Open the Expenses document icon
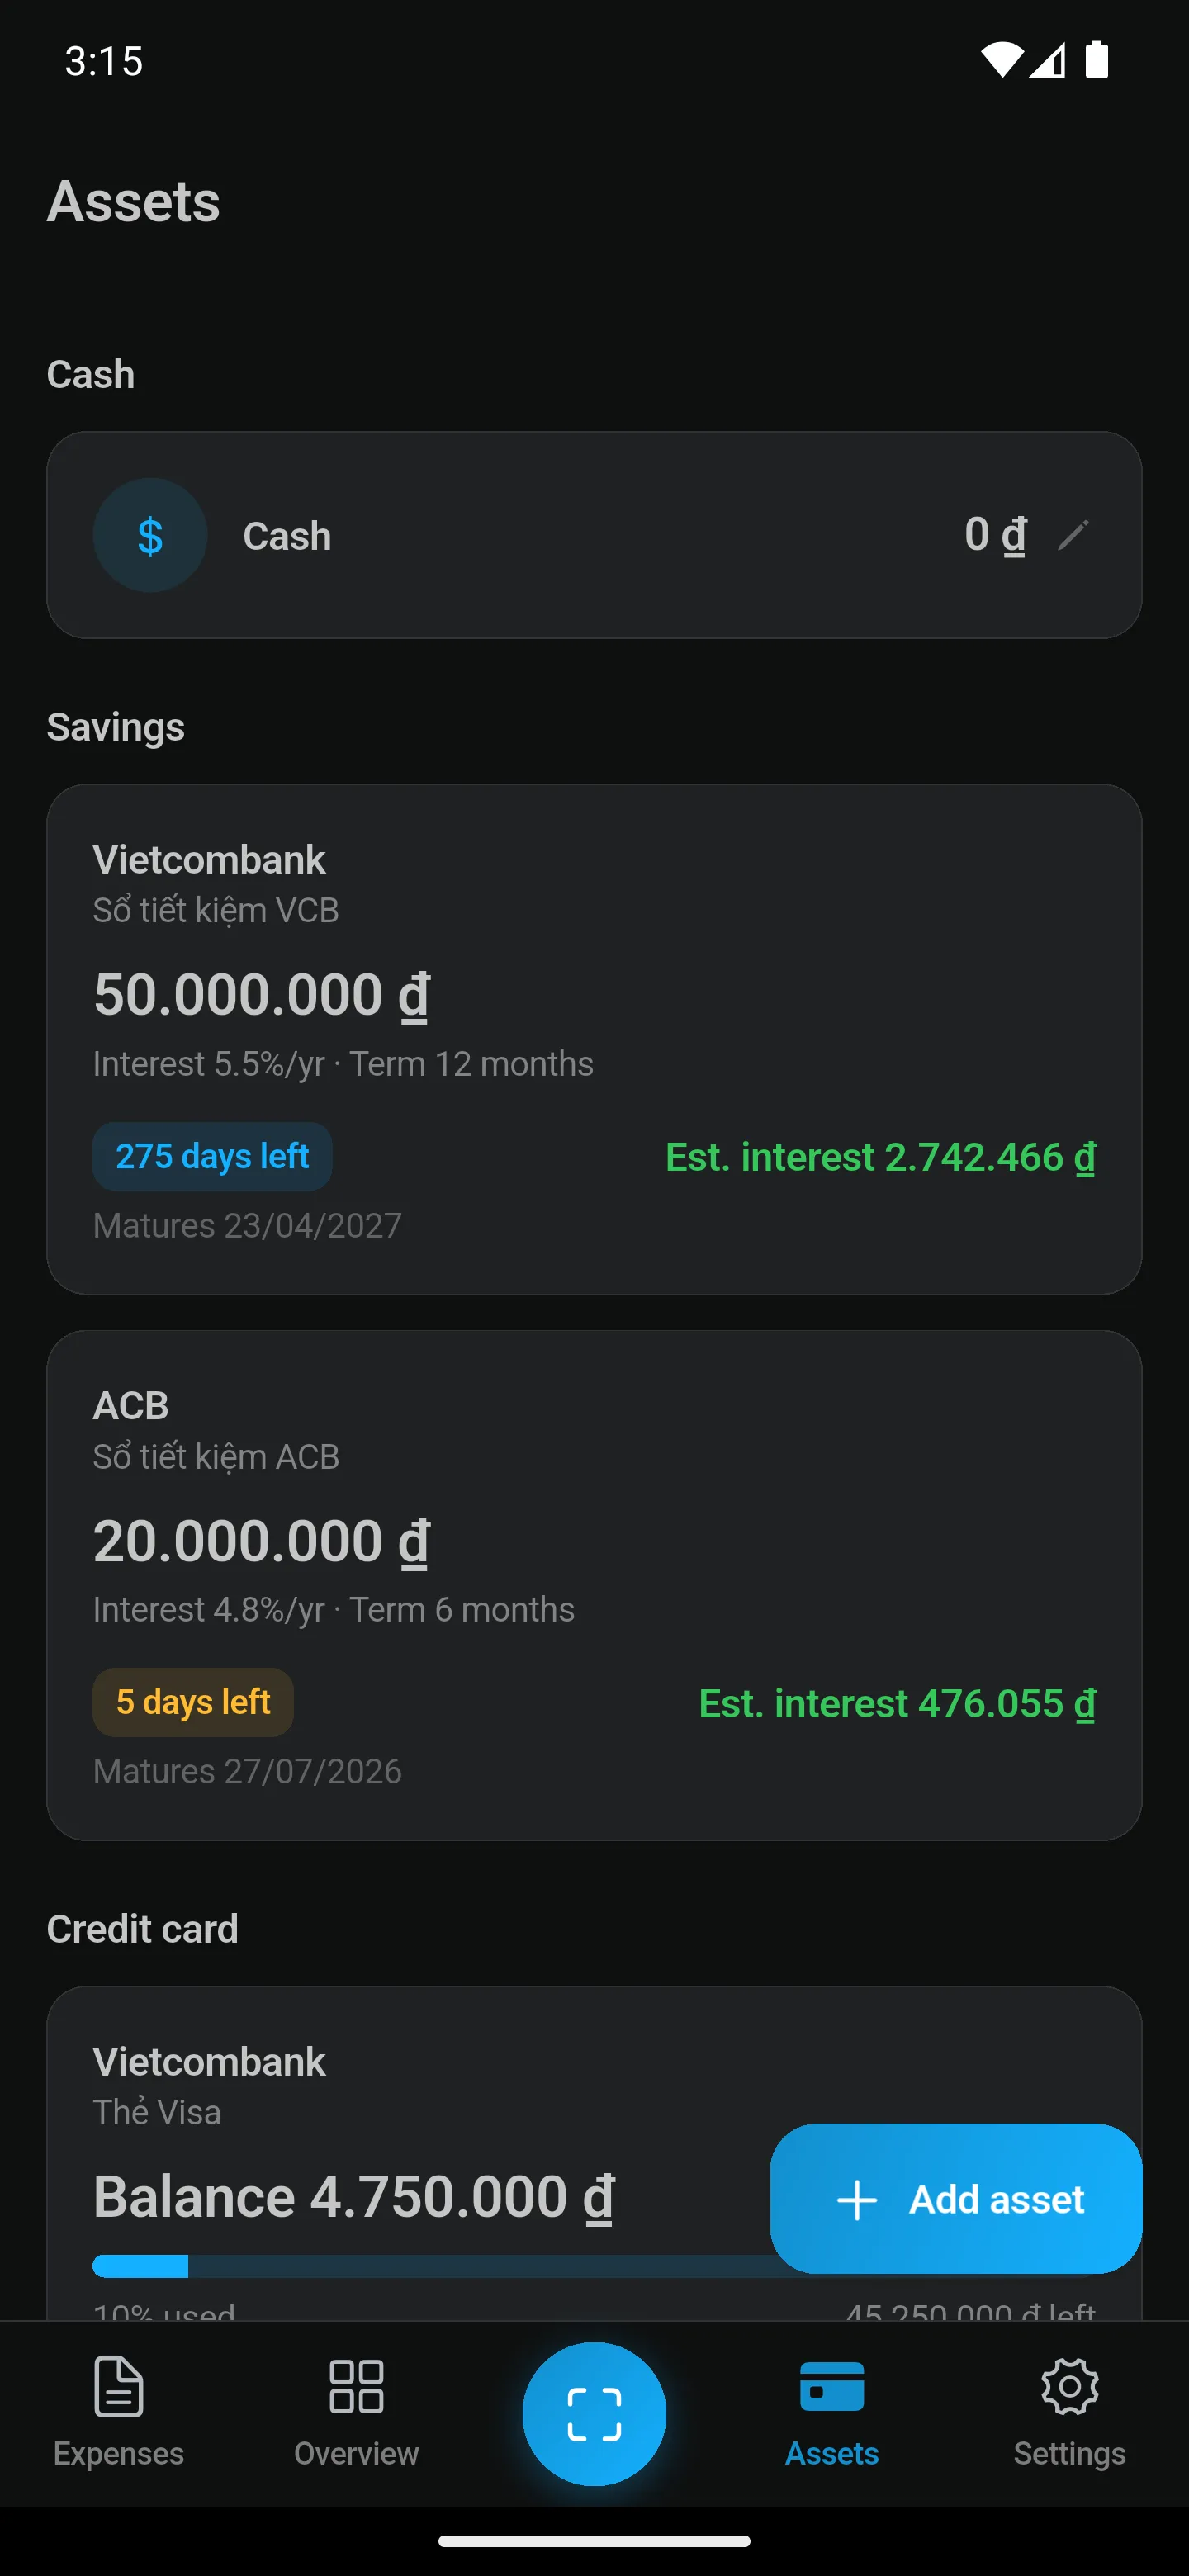This screenshot has height=2576, width=1189. 119,2387
